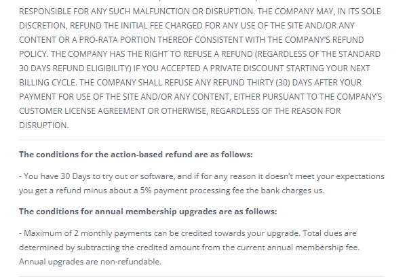Screen dimensions: 407x278
Task: Click the '5% payment processing fee' text
Action: coord(193,191)
